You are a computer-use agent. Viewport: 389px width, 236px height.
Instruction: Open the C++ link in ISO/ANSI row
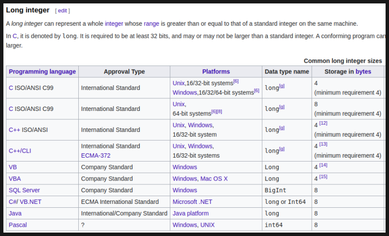15,130
